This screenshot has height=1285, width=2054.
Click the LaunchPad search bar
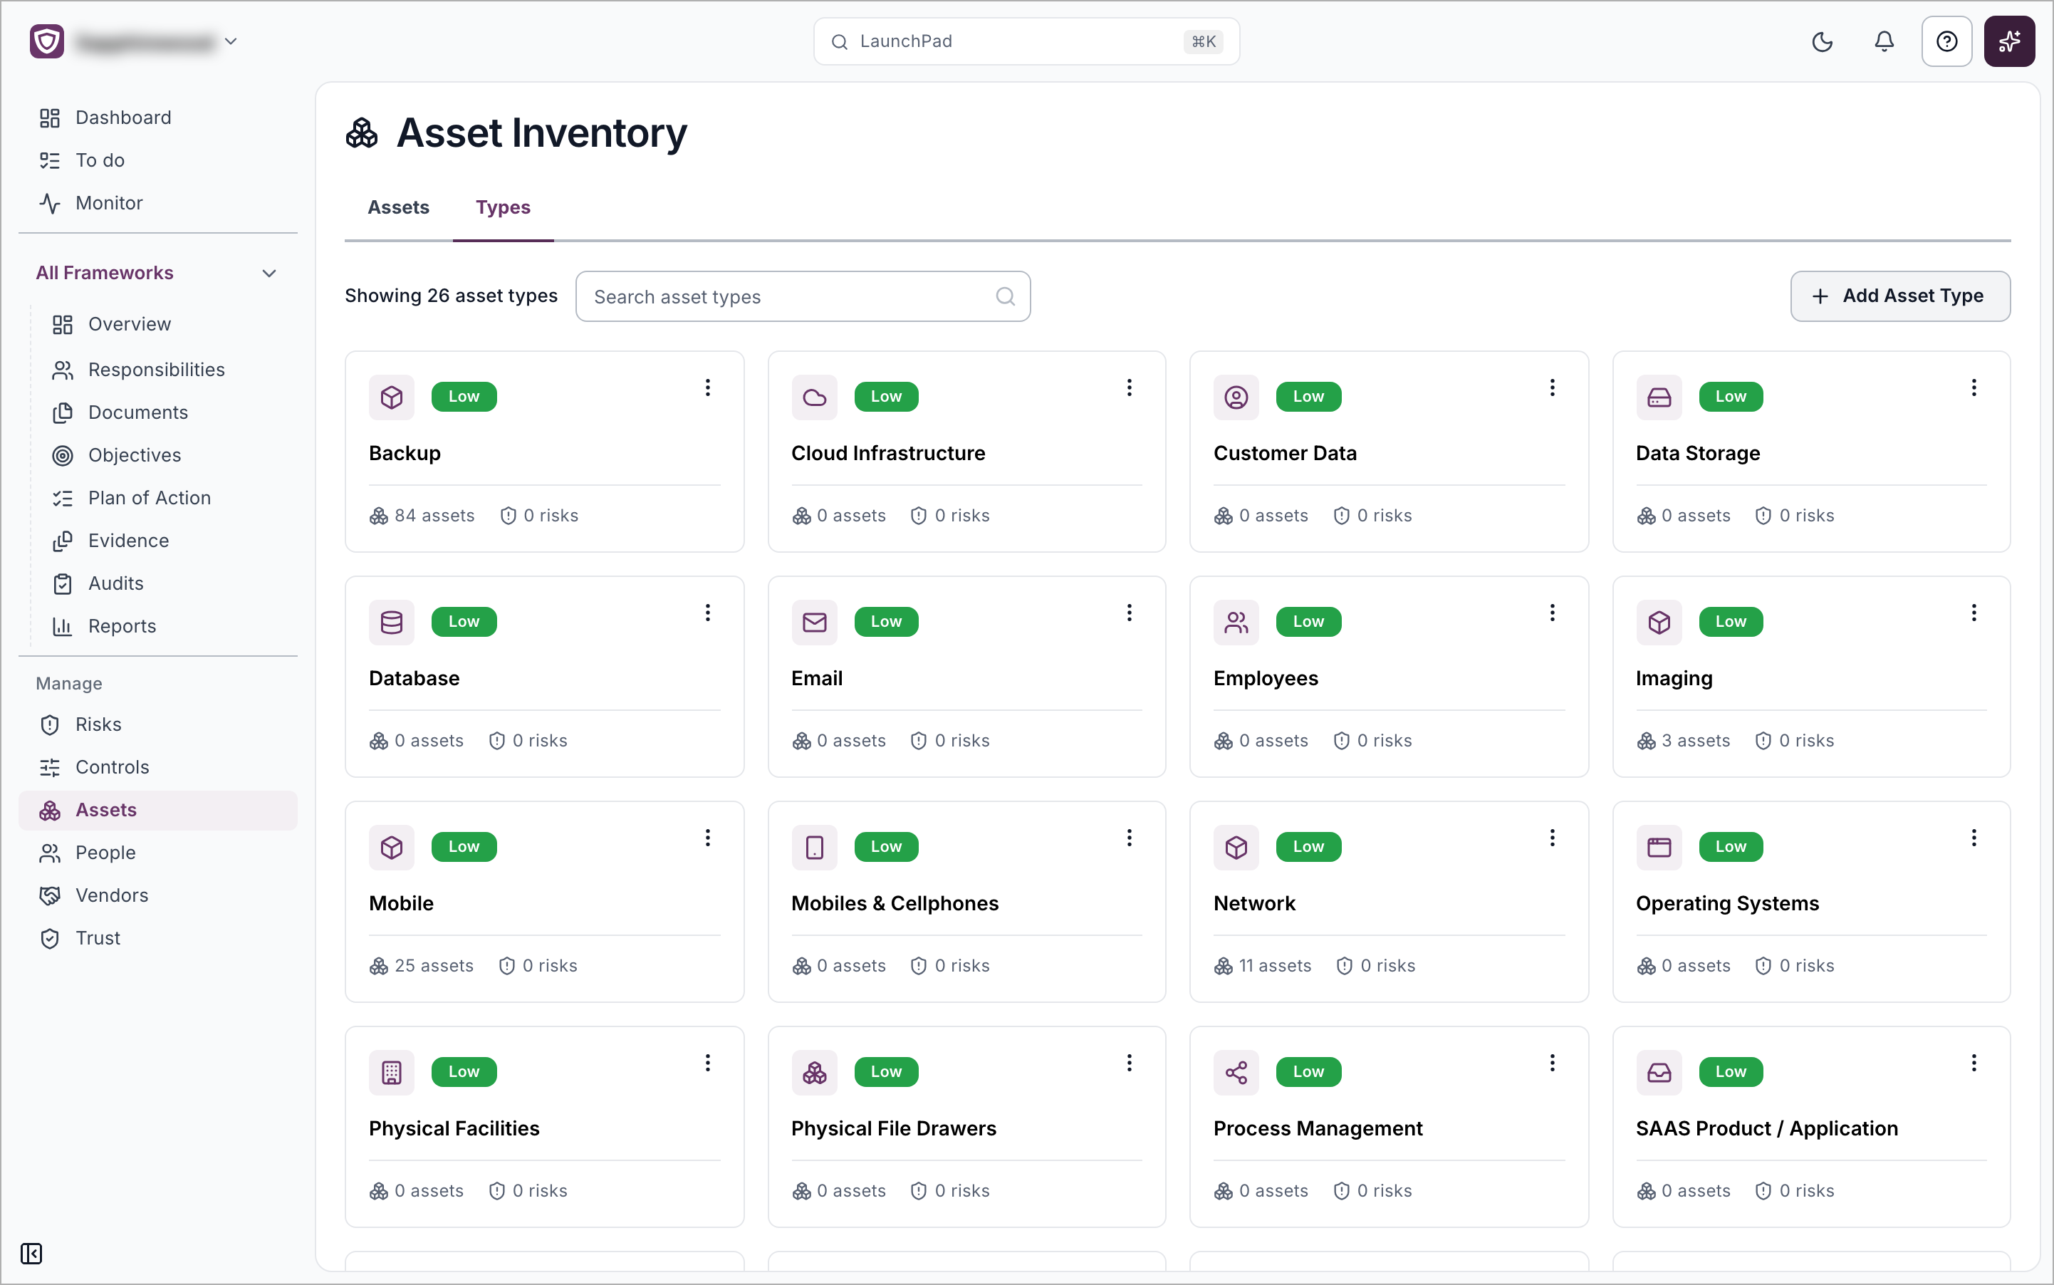(1026, 41)
